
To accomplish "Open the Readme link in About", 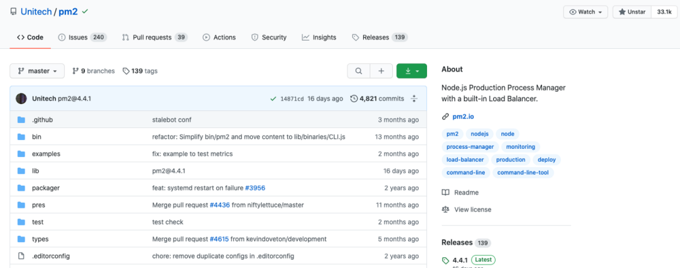I will [466, 193].
